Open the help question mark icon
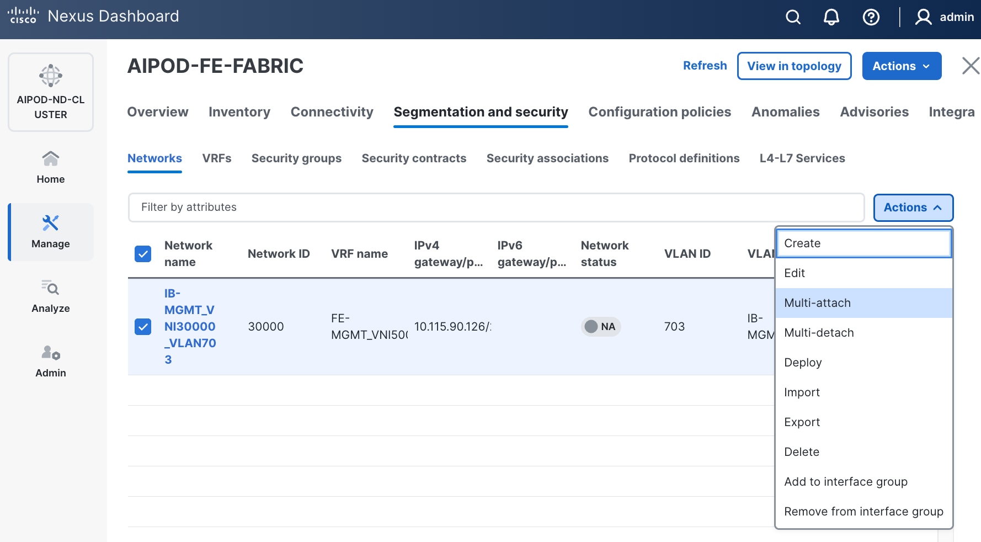The height and width of the screenshot is (542, 981). click(871, 17)
